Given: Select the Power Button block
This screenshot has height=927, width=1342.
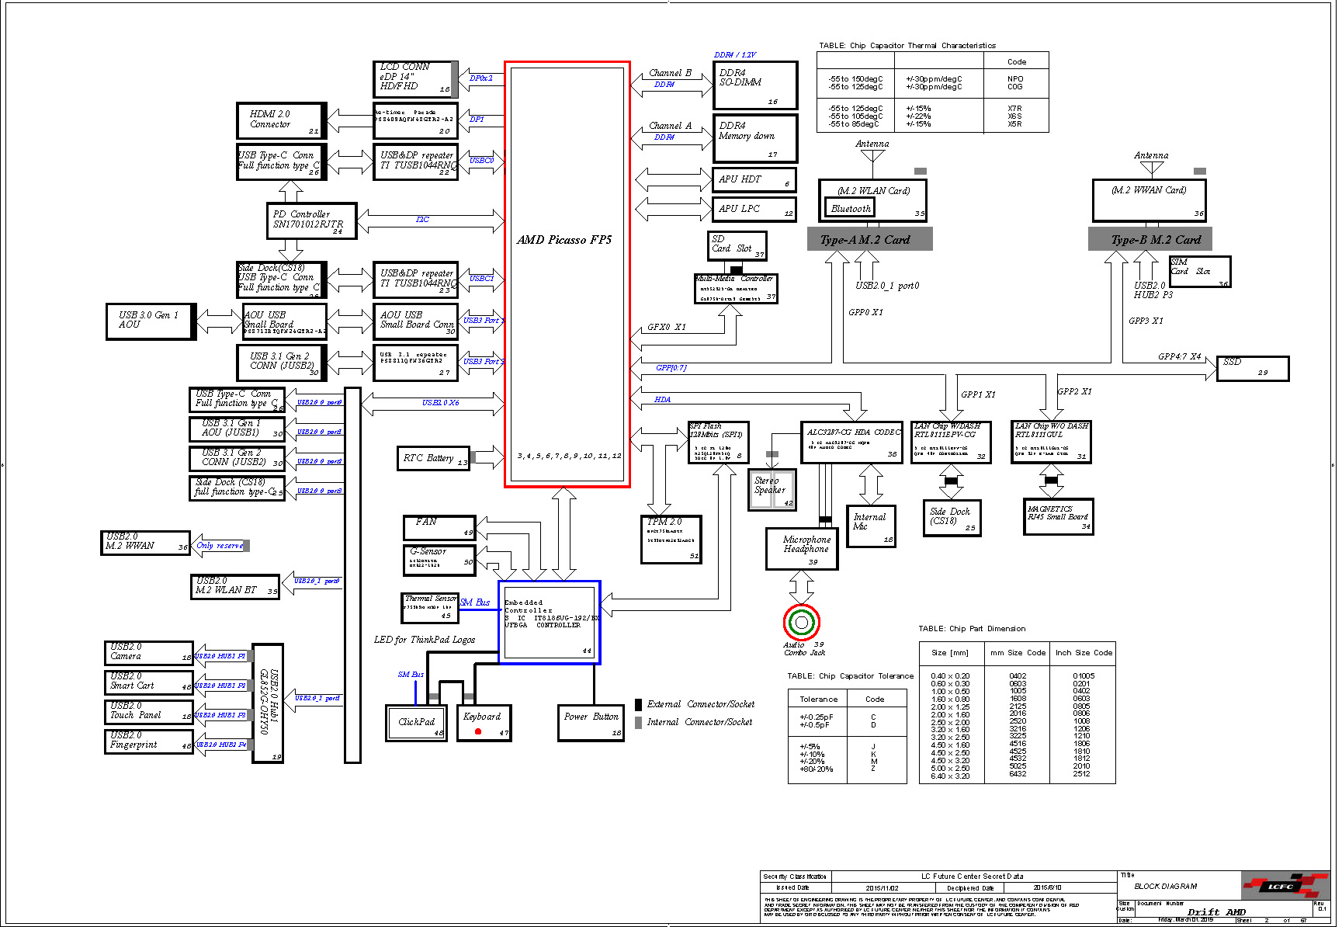Looking at the screenshot, I should [591, 723].
